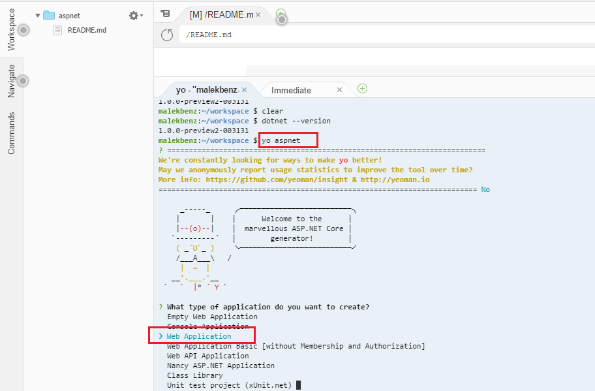Select the aspnet folder icon
The width and height of the screenshot is (595, 391).
pos(49,15)
